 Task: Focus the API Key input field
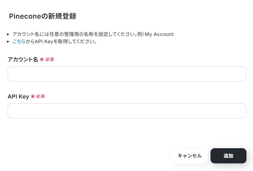click(127, 111)
